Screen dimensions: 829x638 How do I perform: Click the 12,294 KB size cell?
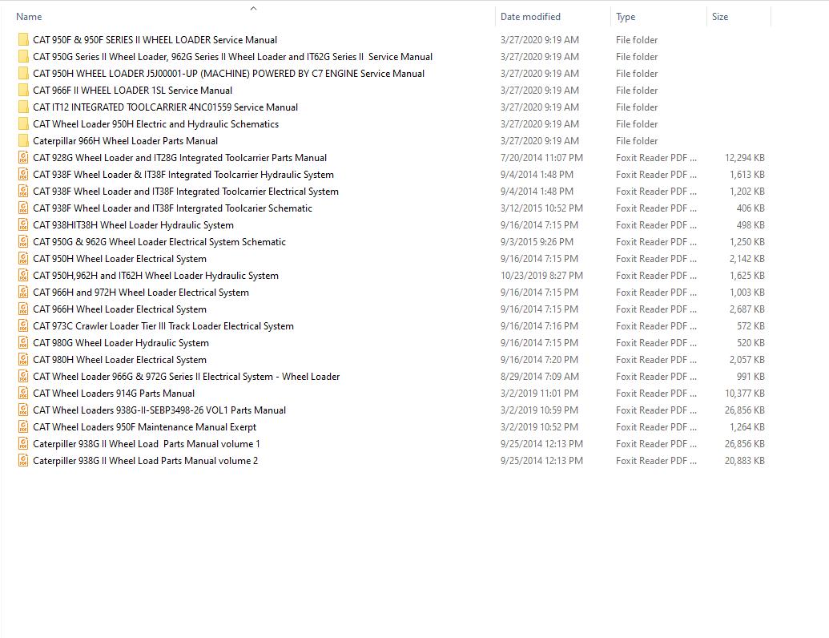click(x=744, y=158)
